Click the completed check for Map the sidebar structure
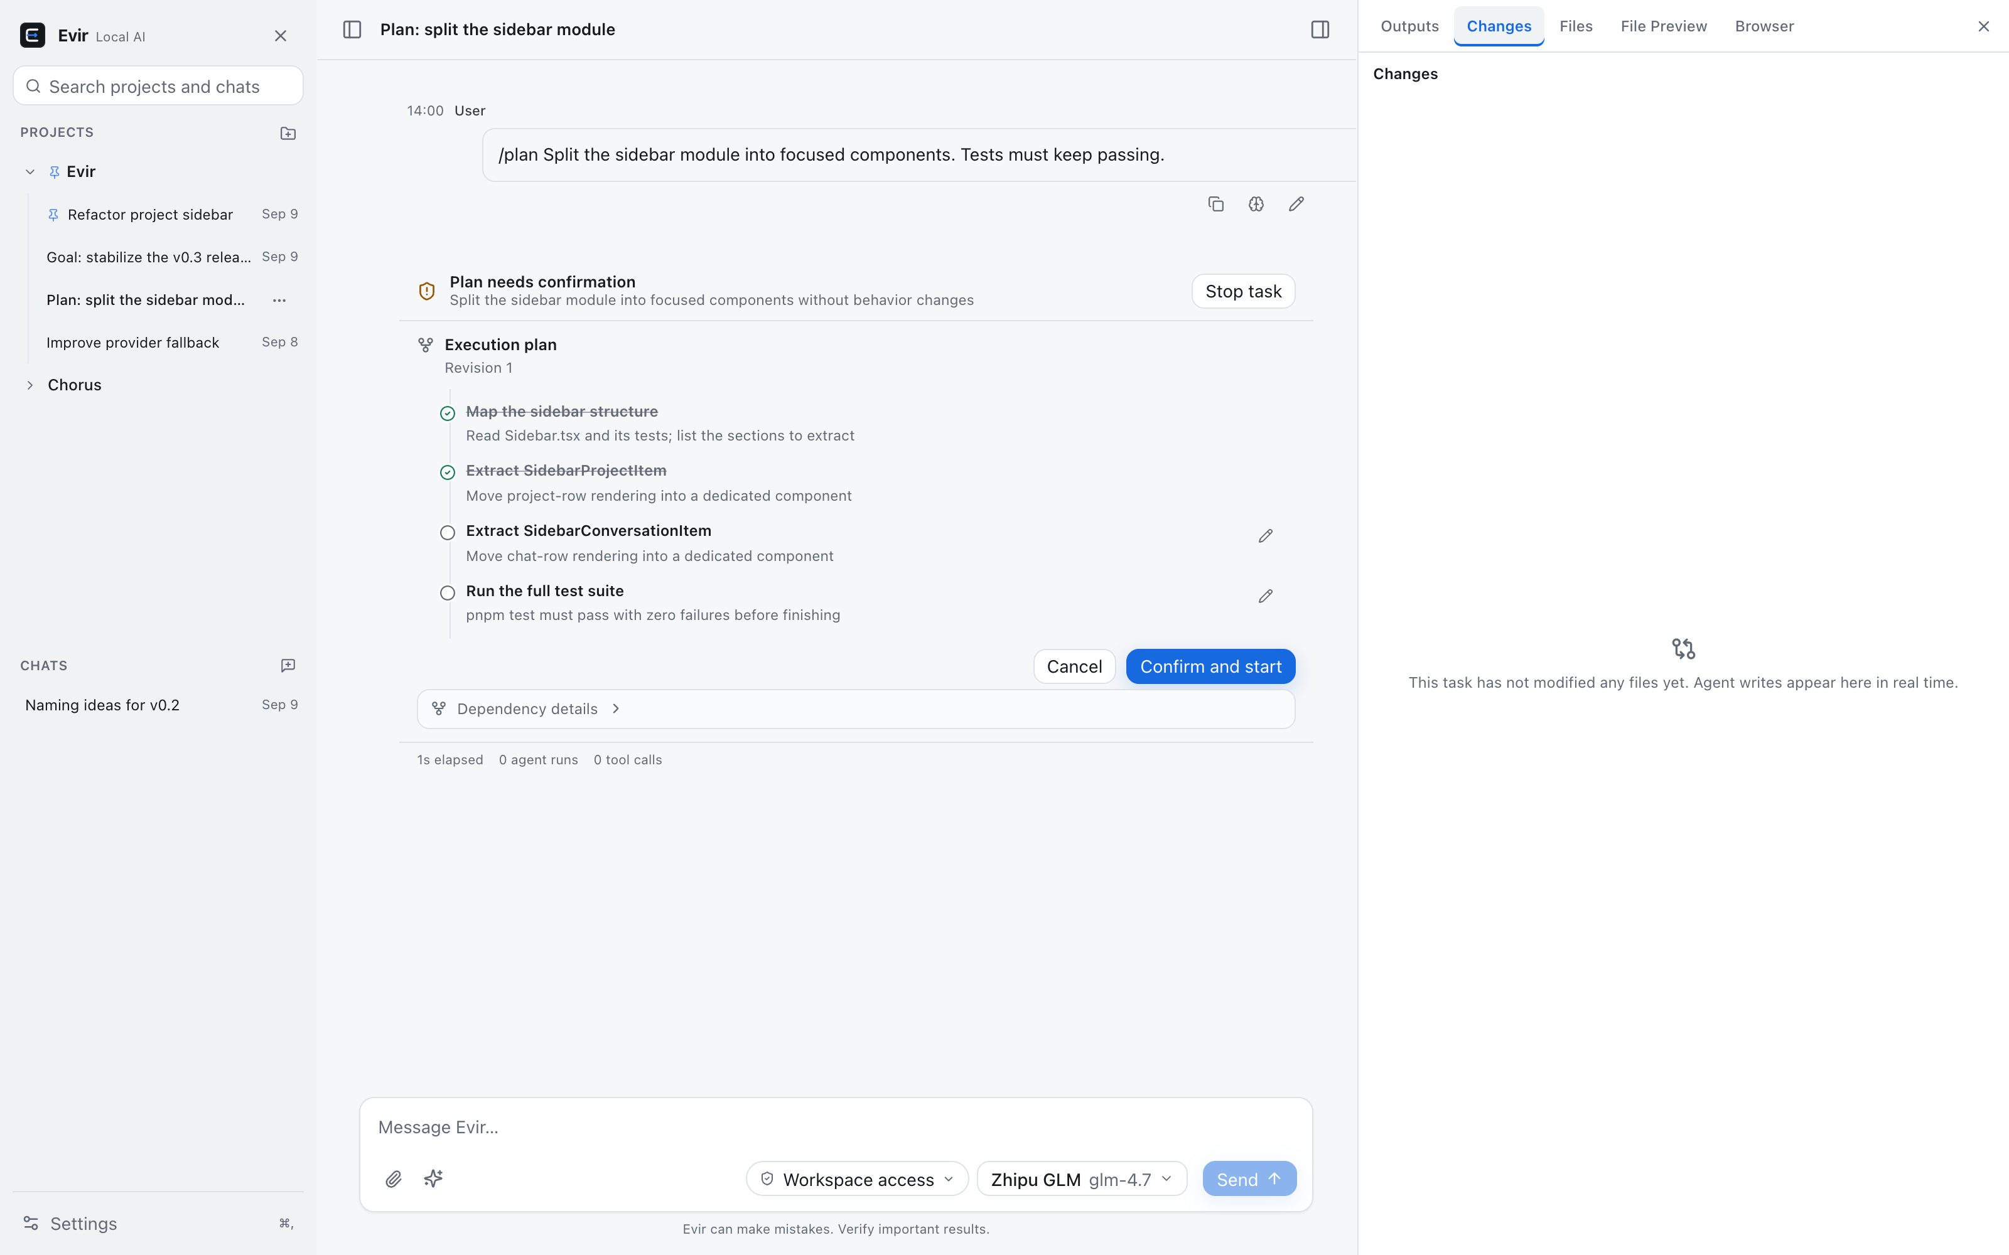Image resolution: width=2009 pixels, height=1255 pixels. [448, 414]
